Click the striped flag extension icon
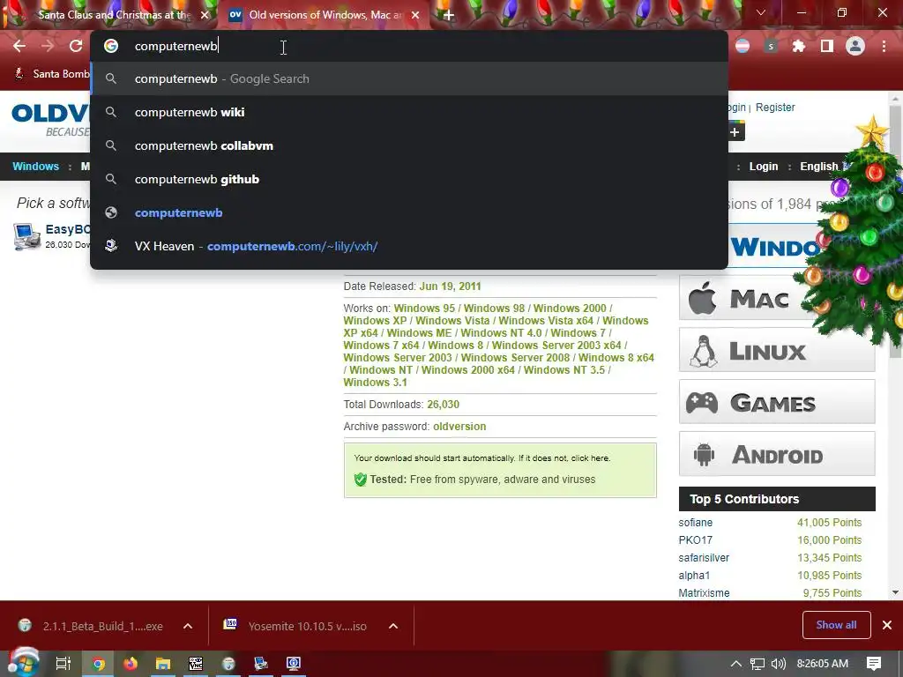This screenshot has height=677, width=903. [743, 46]
